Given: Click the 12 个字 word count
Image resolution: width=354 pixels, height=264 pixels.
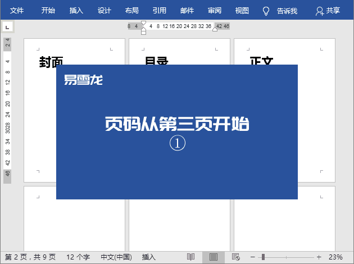Looking at the screenshot, I should tap(78, 257).
